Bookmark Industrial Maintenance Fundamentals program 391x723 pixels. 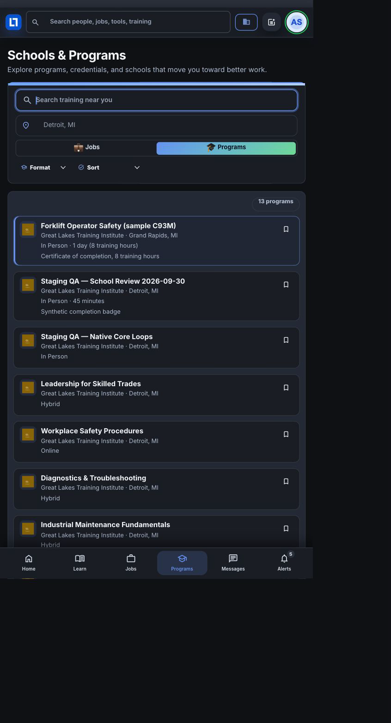click(x=286, y=529)
